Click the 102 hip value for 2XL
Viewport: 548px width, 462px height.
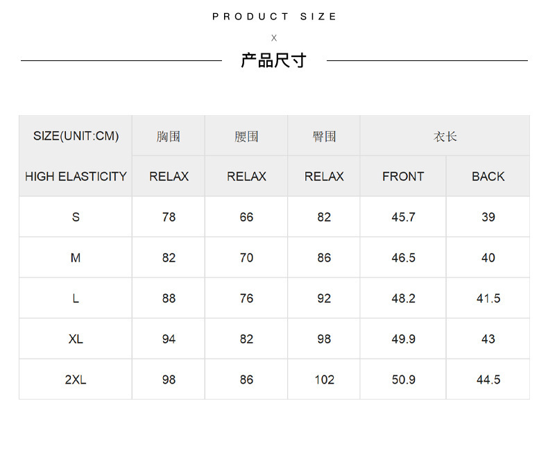(x=325, y=380)
